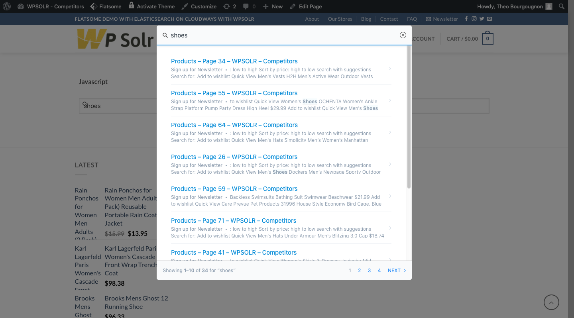
Task: Click NEXT to see more results
Action: click(397, 270)
